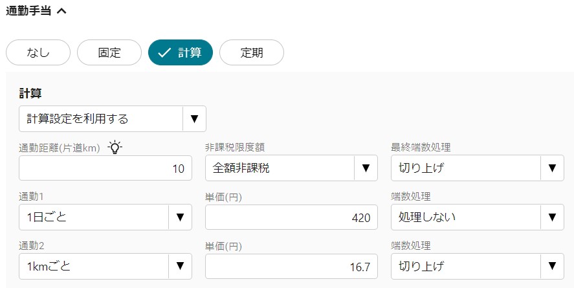574x288 pixels.
Task: Open 端数処理 dropdown showing 処理しない
Action: 478,217
